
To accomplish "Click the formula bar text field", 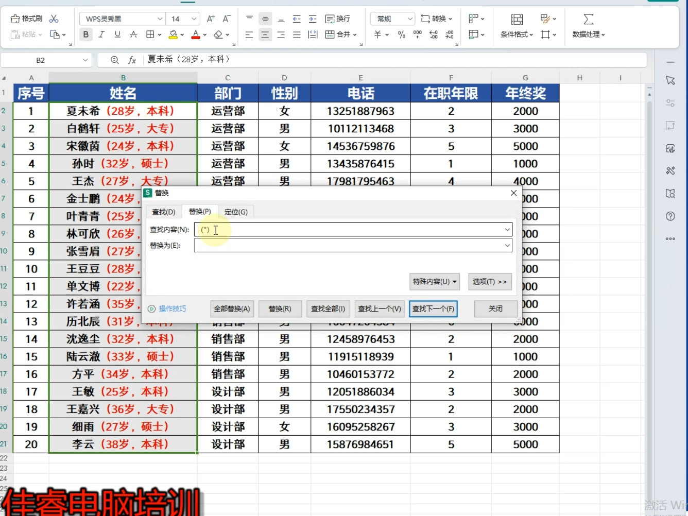I will click(x=394, y=60).
